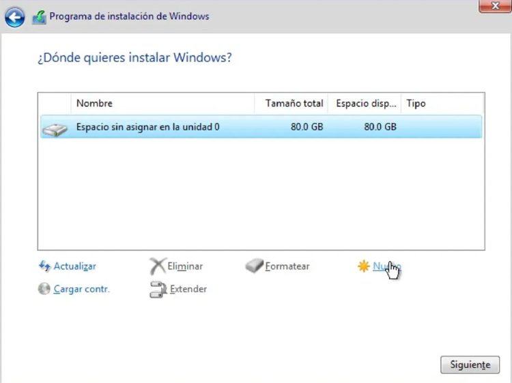512x383 pixels.
Task: Click the Eliminar X icon
Action: click(158, 266)
